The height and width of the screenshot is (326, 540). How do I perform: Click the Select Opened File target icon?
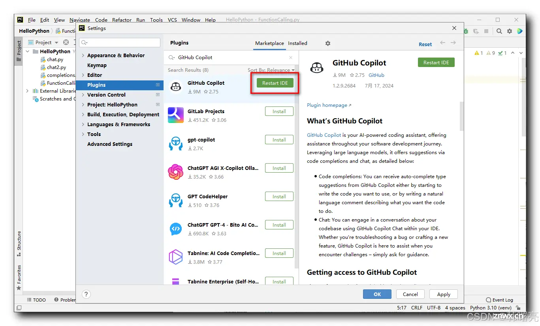(66, 43)
